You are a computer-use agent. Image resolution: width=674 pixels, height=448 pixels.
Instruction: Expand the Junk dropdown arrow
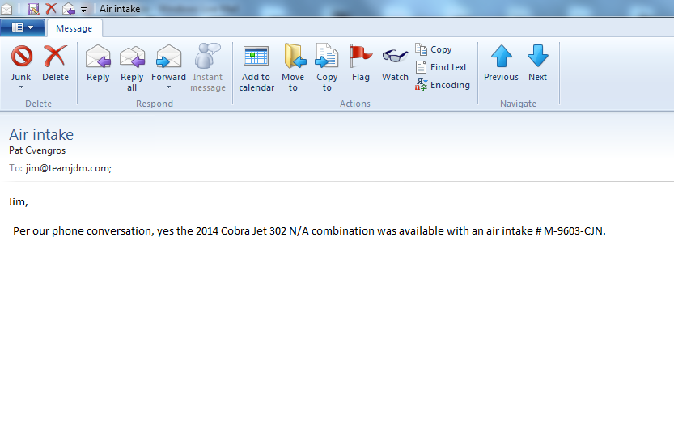[21, 87]
